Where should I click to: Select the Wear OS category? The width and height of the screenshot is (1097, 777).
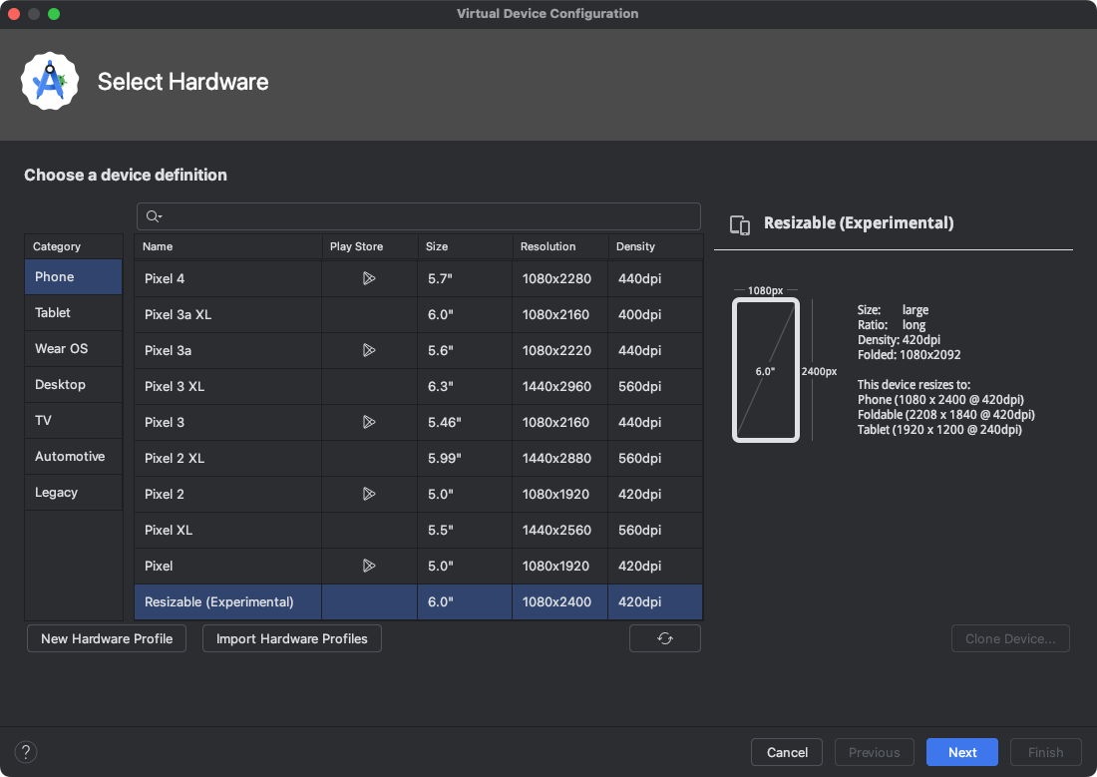tap(73, 348)
